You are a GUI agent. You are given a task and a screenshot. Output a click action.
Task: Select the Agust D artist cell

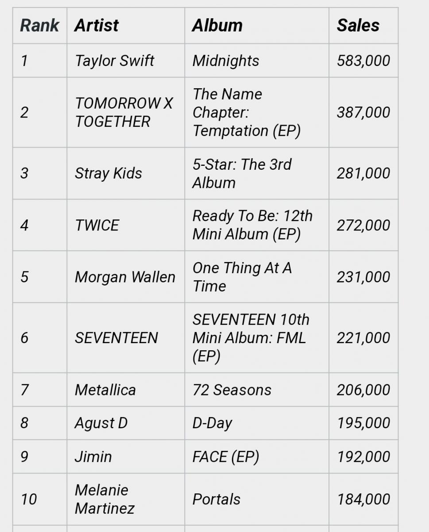pos(126,423)
